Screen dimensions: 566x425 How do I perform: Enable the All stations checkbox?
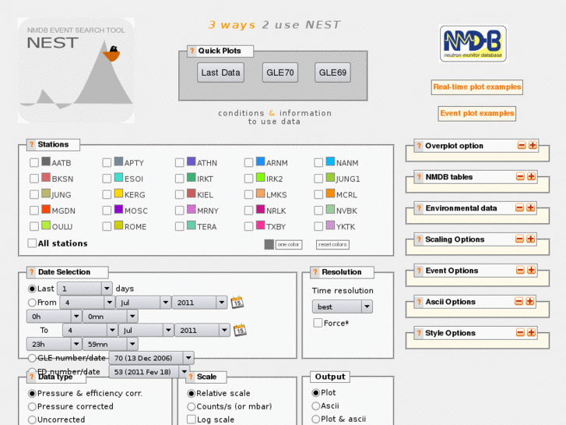point(32,243)
